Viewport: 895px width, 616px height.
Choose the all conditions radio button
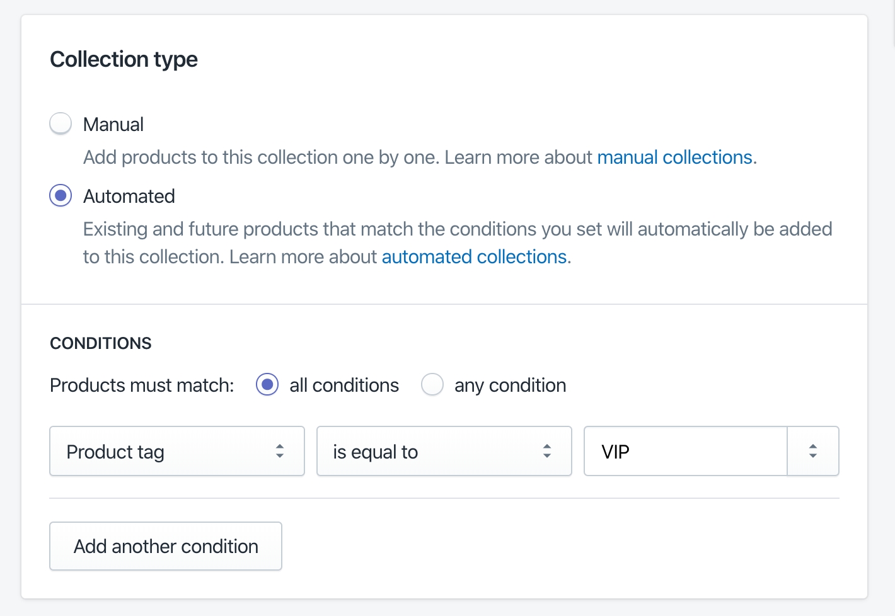(267, 384)
